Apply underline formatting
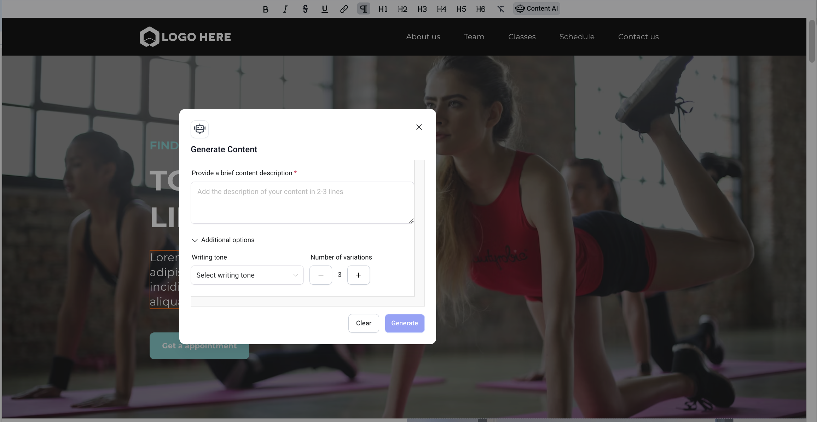The width and height of the screenshot is (817, 422). pyautogui.click(x=324, y=9)
